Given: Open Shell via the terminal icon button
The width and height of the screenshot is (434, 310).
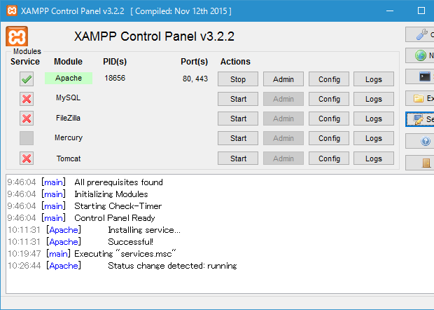Looking at the screenshot, I should coord(420,76).
